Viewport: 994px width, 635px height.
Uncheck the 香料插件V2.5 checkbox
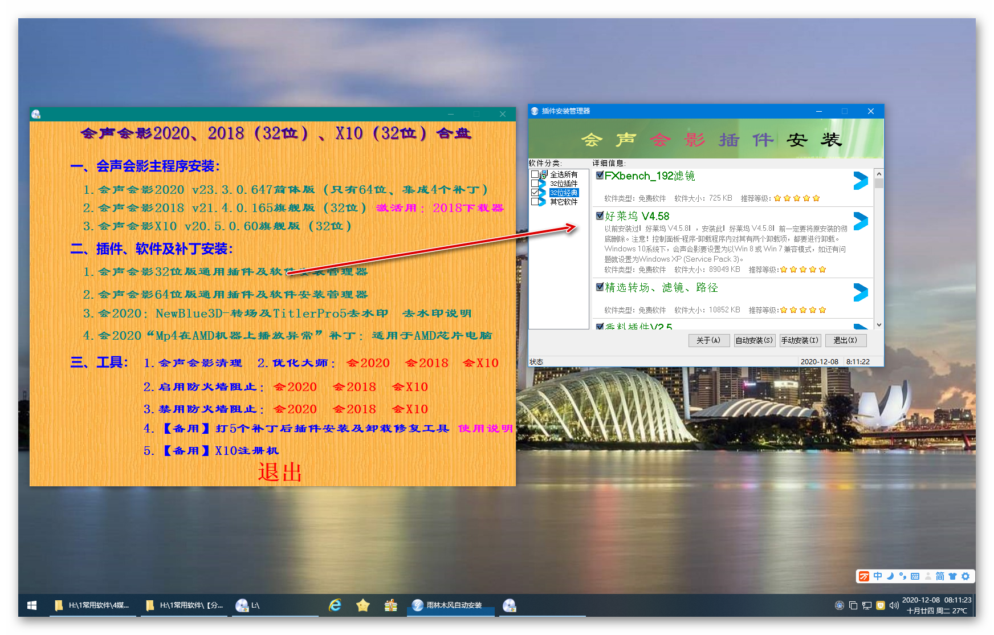coord(600,327)
